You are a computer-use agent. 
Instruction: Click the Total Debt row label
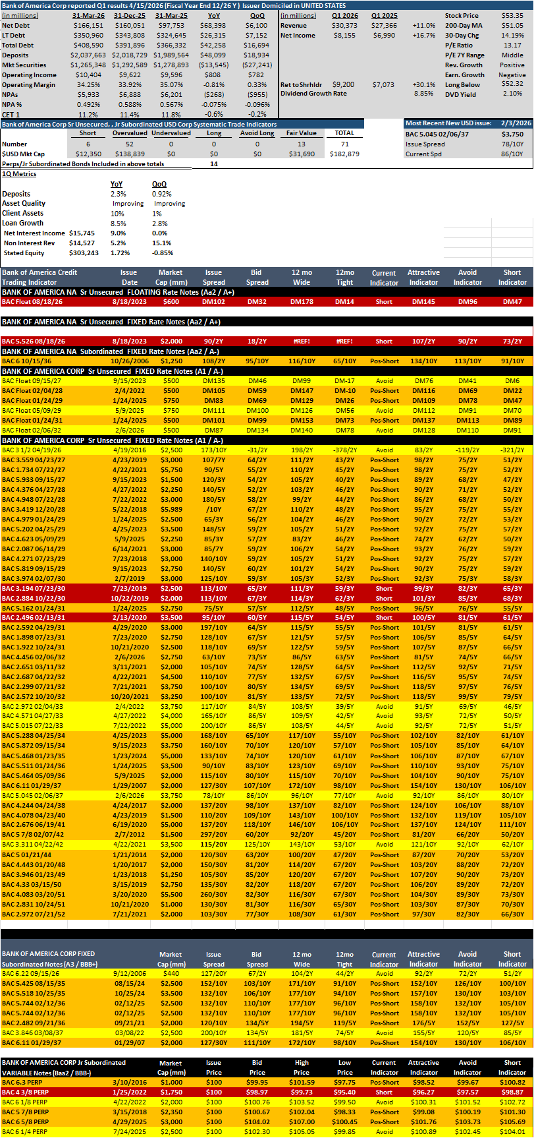[18, 45]
